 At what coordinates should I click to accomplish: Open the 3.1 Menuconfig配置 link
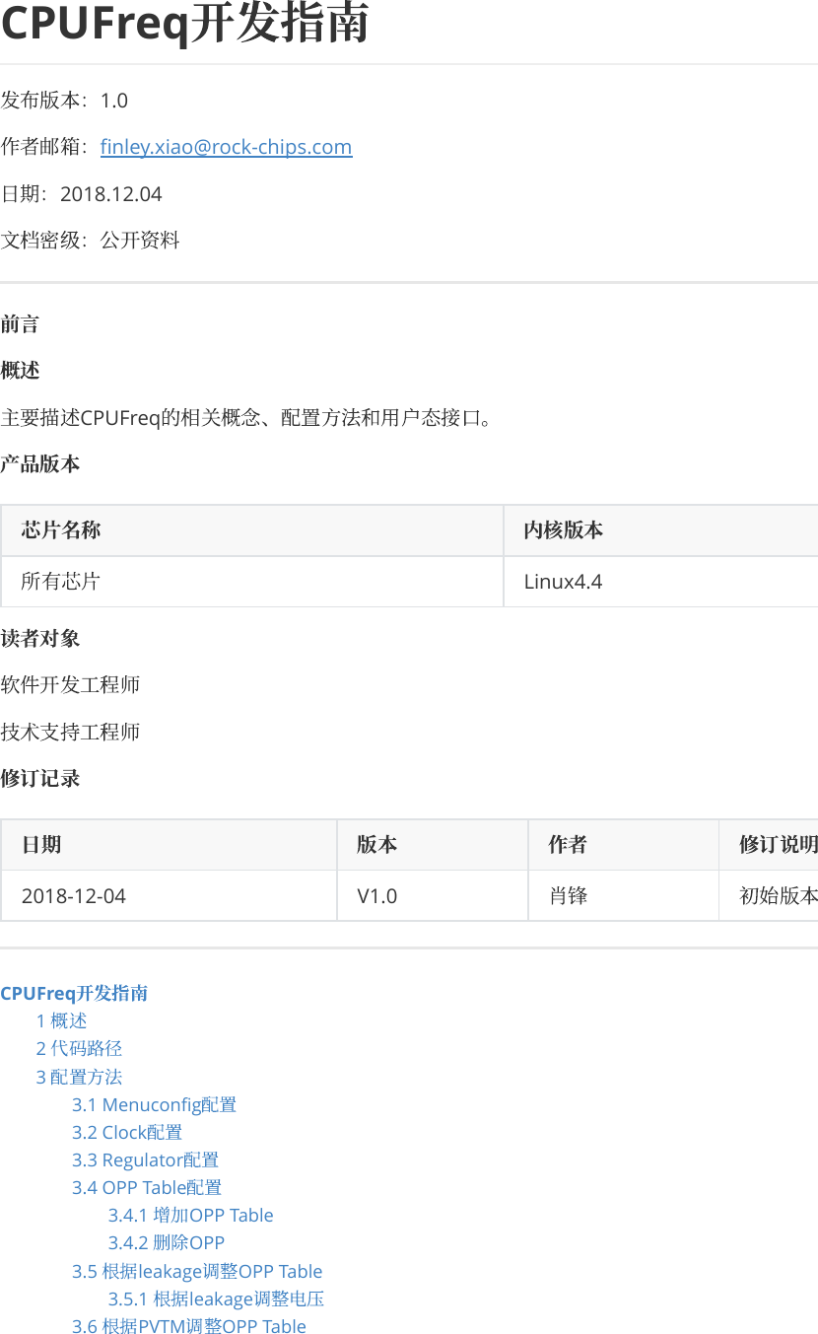click(x=153, y=1104)
